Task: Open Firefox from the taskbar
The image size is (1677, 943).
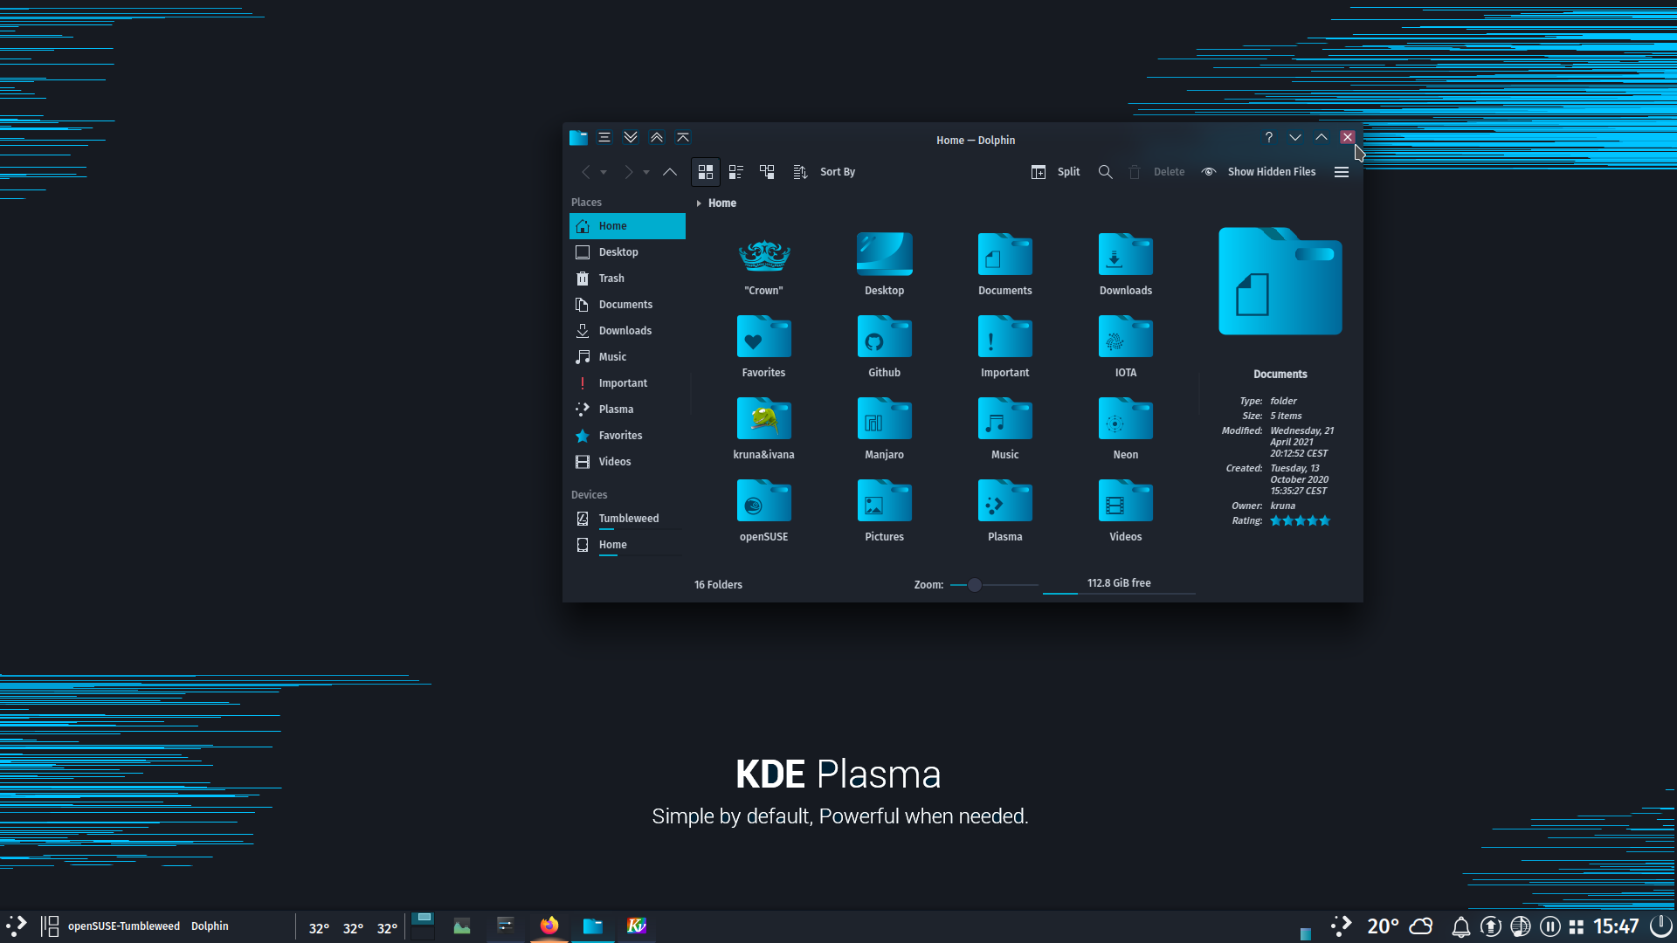Action: pyautogui.click(x=549, y=926)
